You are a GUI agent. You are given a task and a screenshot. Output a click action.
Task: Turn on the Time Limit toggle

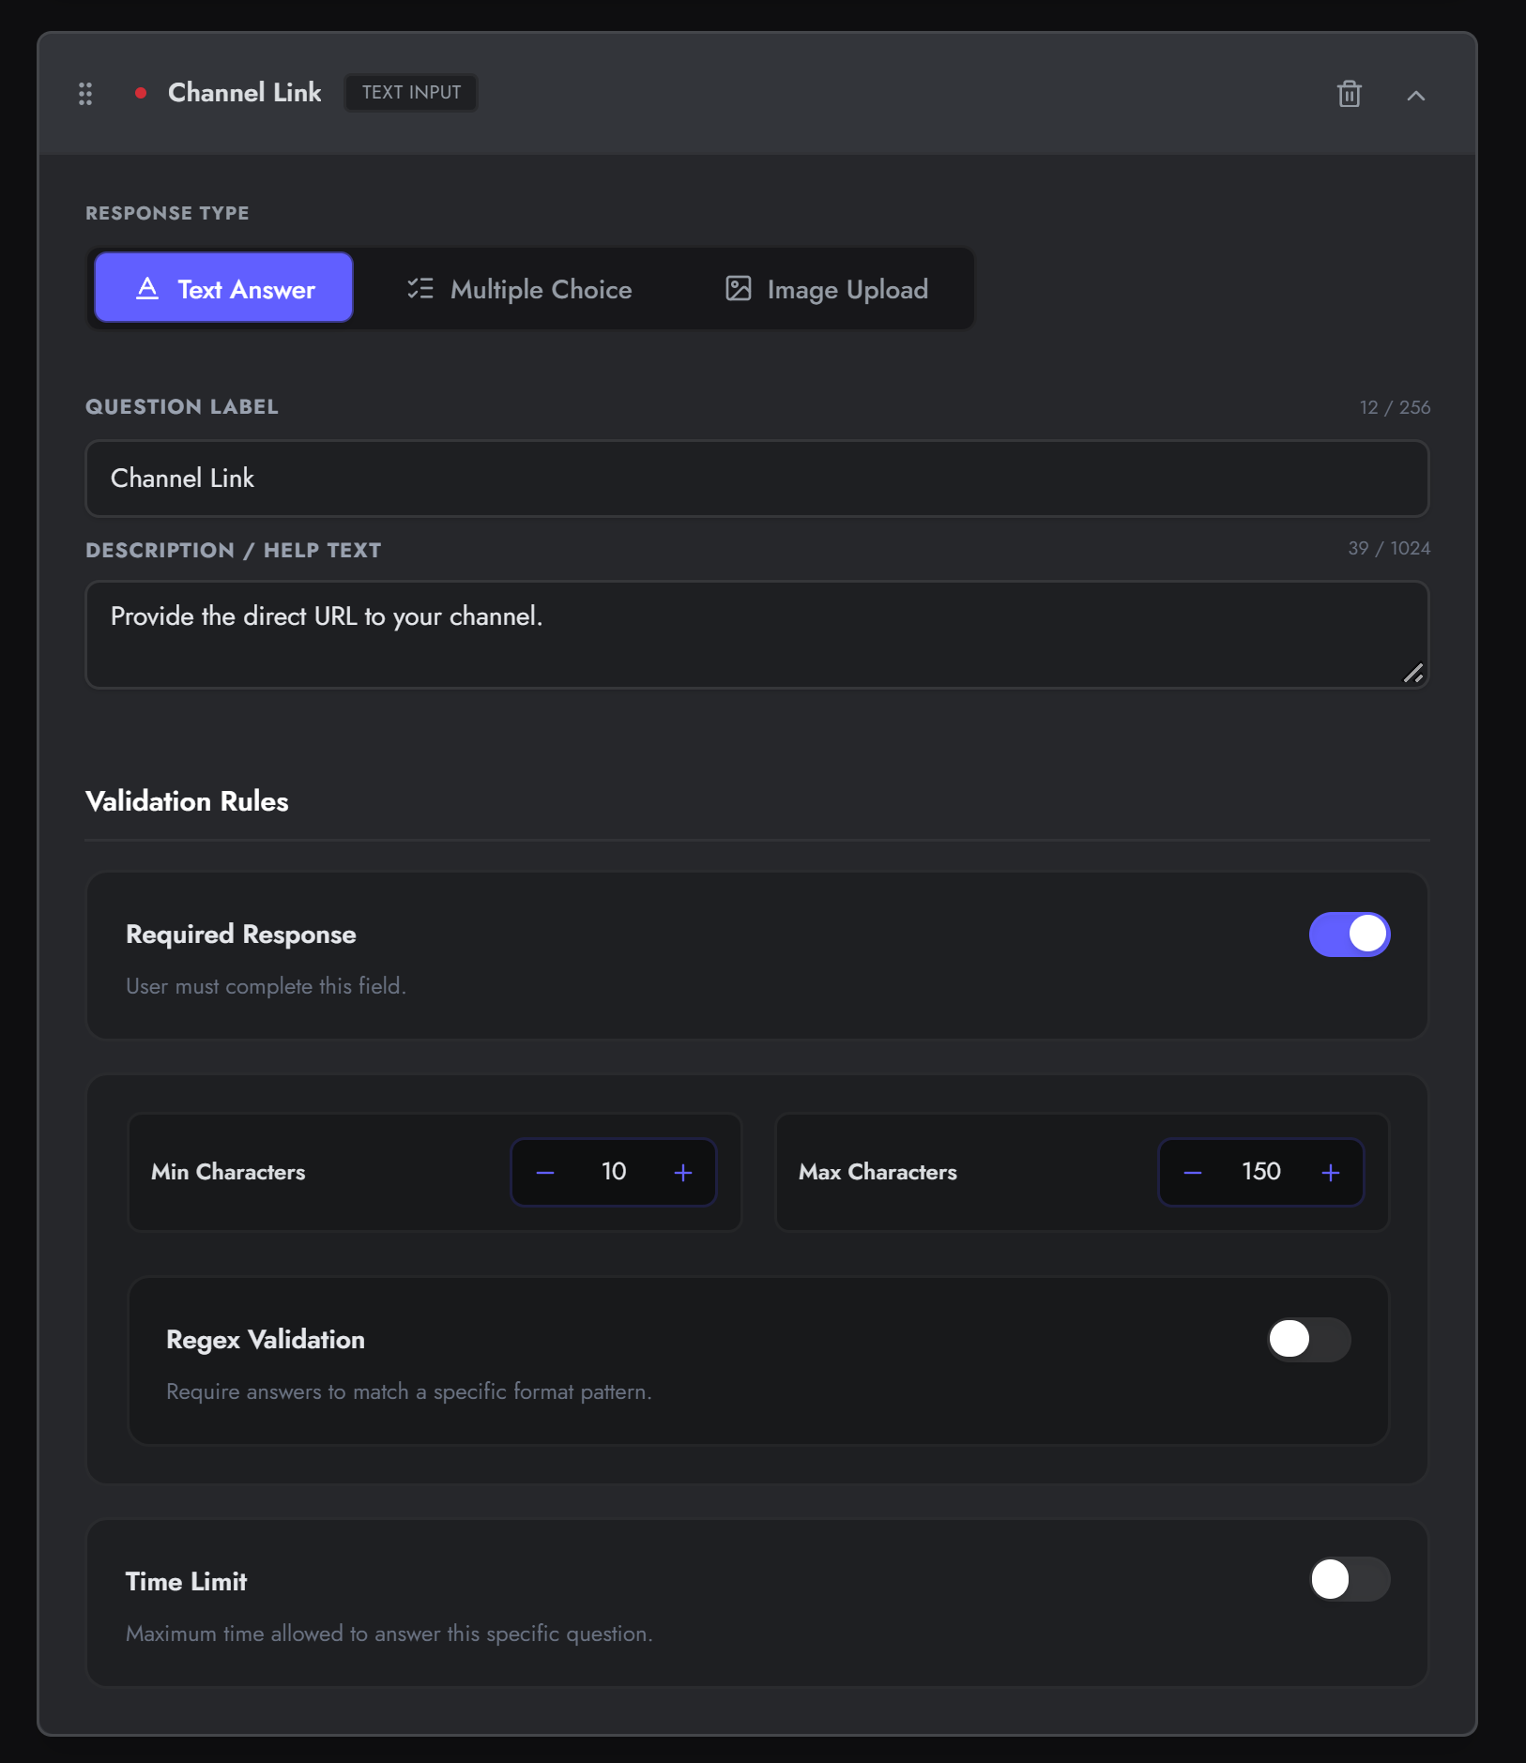tap(1349, 1580)
